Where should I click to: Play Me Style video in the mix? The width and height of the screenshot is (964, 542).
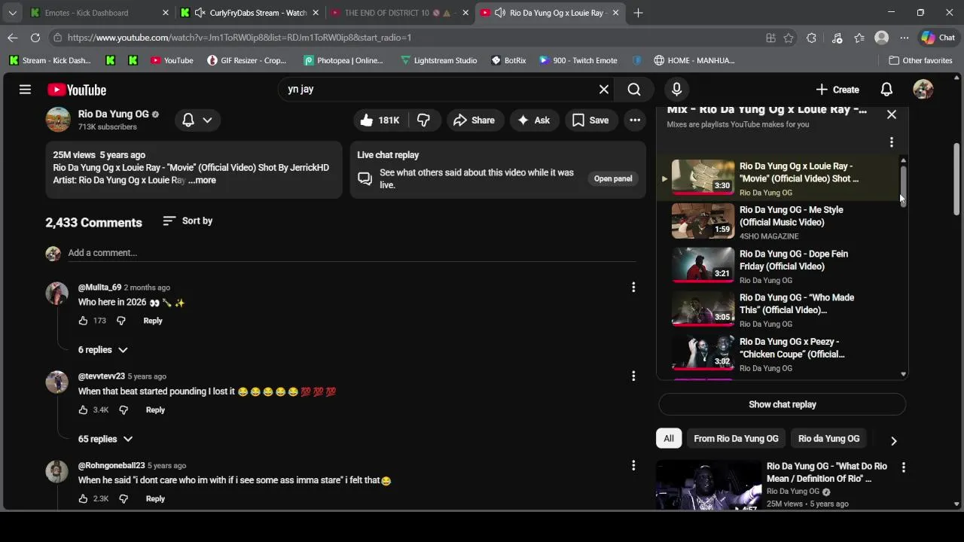click(x=776, y=222)
